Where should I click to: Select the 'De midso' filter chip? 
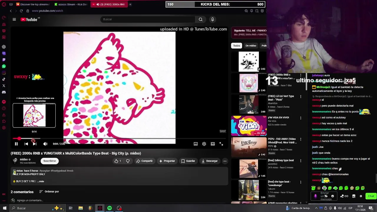click(x=251, y=46)
